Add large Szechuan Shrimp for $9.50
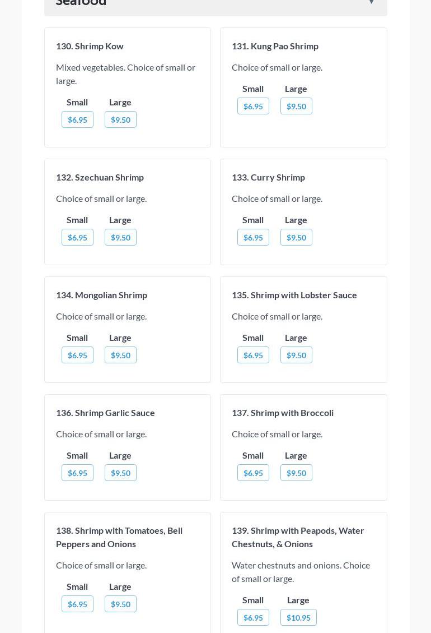 click(x=120, y=237)
